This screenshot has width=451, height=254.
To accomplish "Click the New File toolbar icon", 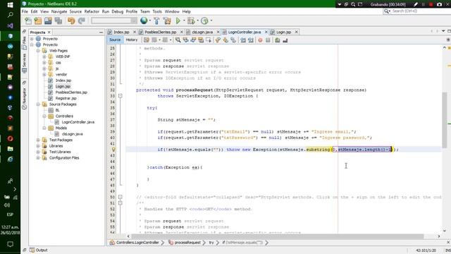I will tap(28, 20).
